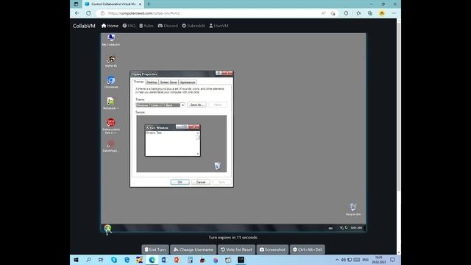Click Cancel in Display Properties

[201, 182]
